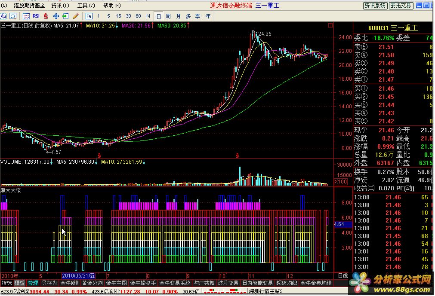Switch to 年 yearly period
435x296 pixels.
[208, 16]
